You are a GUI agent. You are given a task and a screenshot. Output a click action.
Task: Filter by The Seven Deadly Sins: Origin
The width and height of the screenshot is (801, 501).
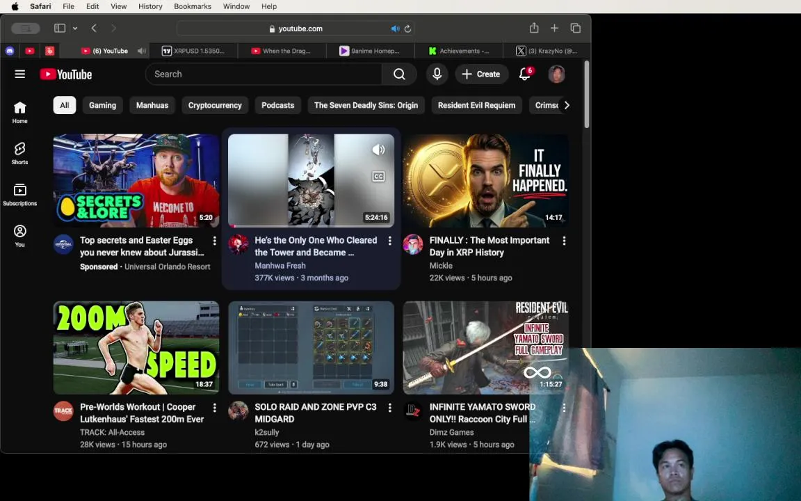(x=366, y=105)
